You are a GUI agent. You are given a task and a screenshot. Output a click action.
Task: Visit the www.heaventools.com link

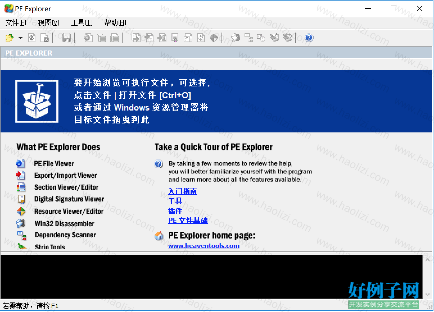point(204,246)
